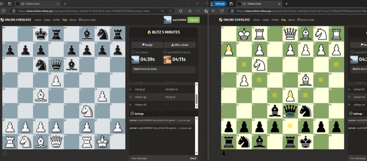The width and height of the screenshot is (367, 161).
Task: Add page to favorites with star icon in left browser
Action: point(170,11)
